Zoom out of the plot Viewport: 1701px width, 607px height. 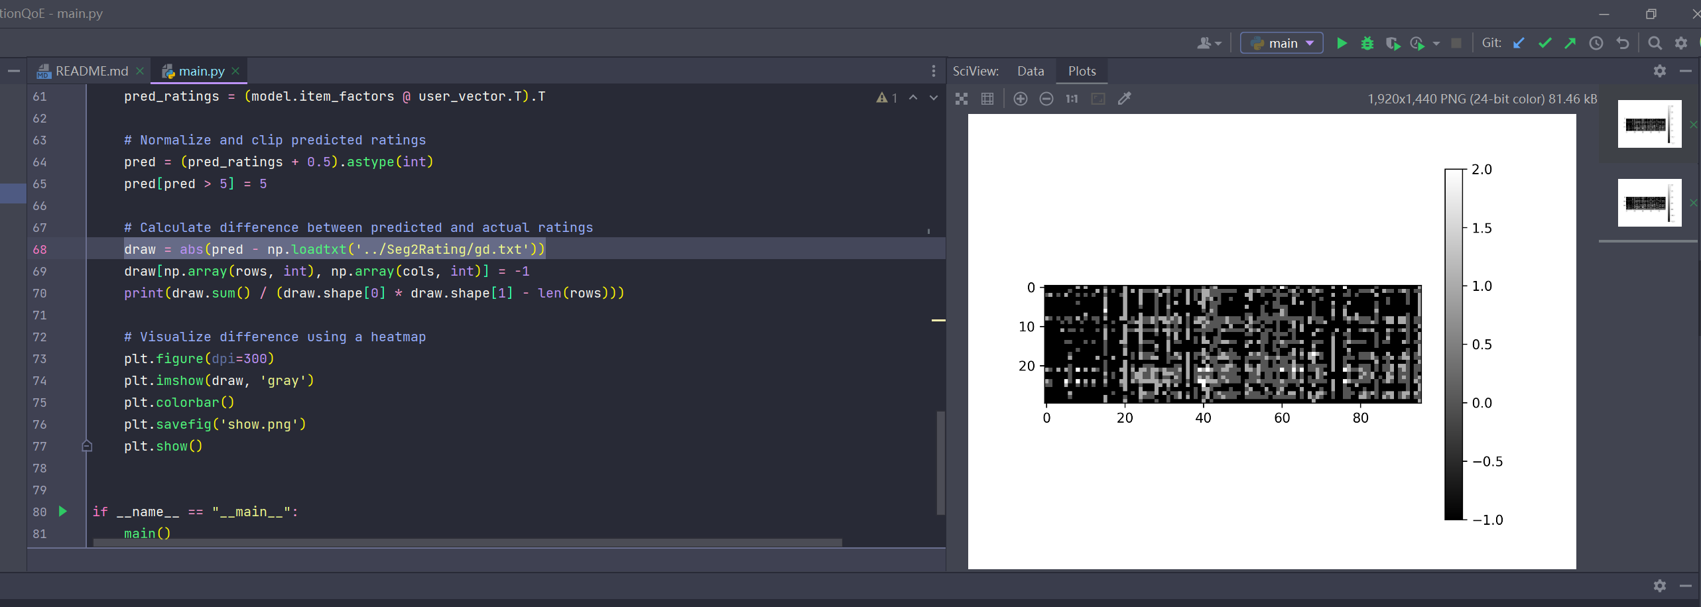pyautogui.click(x=1046, y=99)
